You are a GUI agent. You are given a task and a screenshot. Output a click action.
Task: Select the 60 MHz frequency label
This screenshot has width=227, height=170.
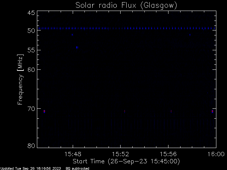click(x=31, y=70)
